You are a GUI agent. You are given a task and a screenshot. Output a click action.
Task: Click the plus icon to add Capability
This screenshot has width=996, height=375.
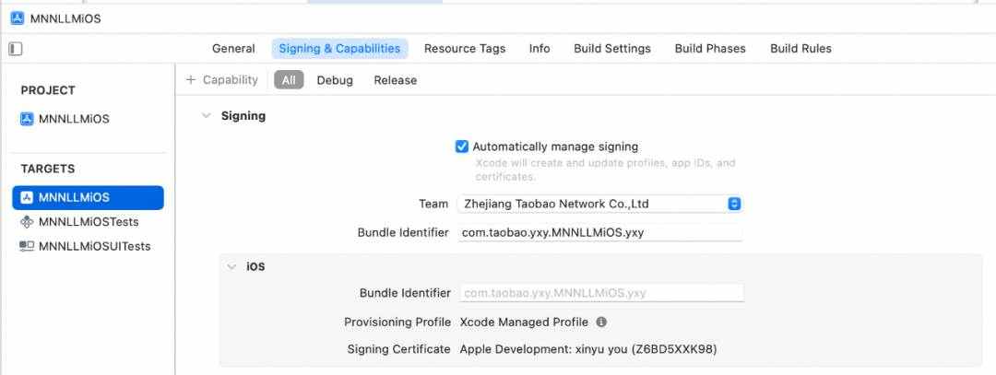pos(191,80)
